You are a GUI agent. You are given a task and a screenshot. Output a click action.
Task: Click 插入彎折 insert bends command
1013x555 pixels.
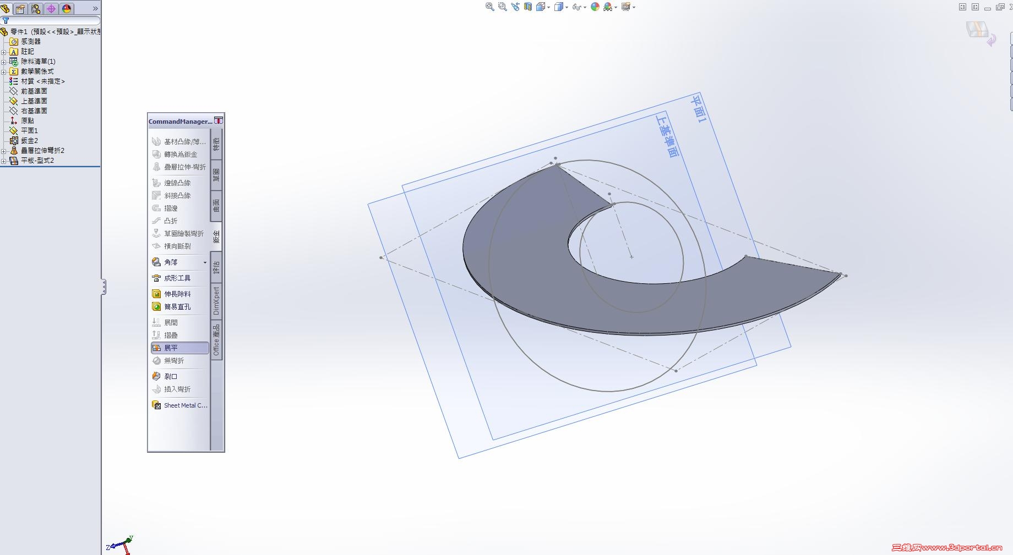pos(172,389)
